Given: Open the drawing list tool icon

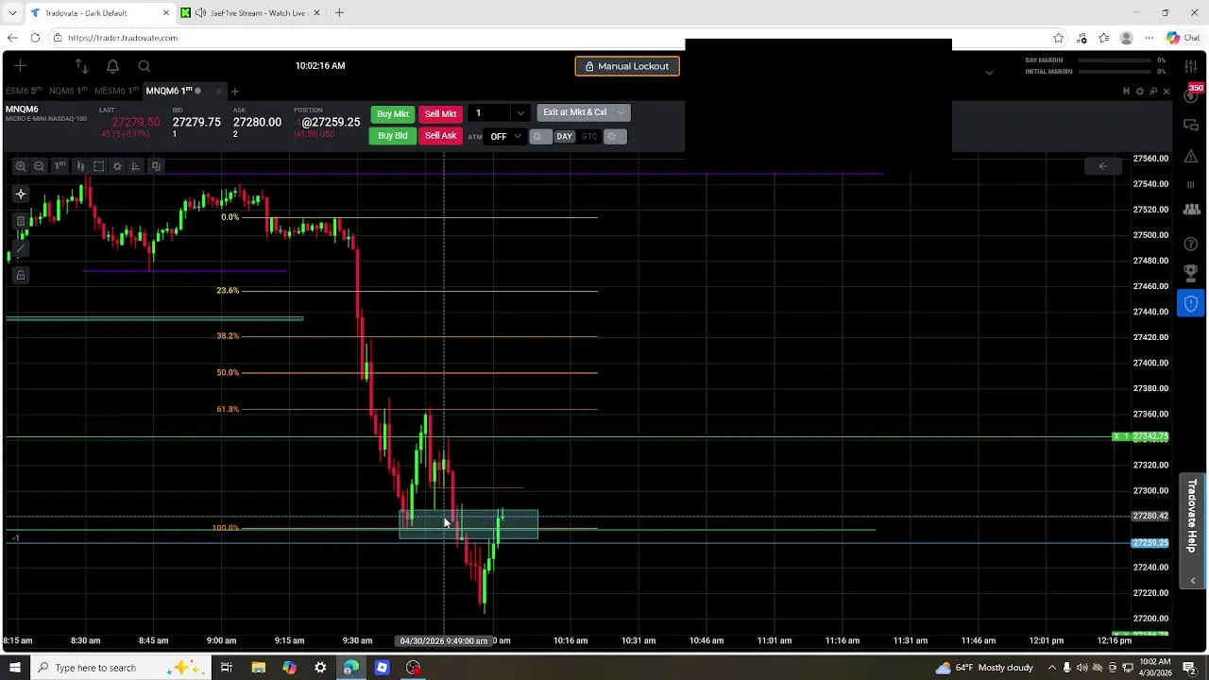Looking at the screenshot, I should click(20, 221).
